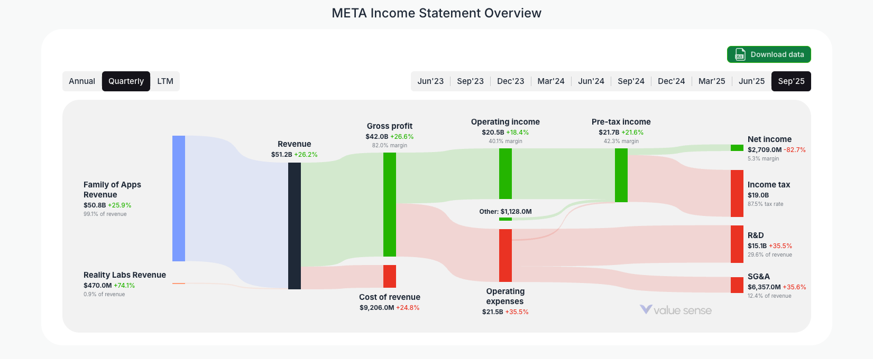Switch to Annual view

point(82,81)
